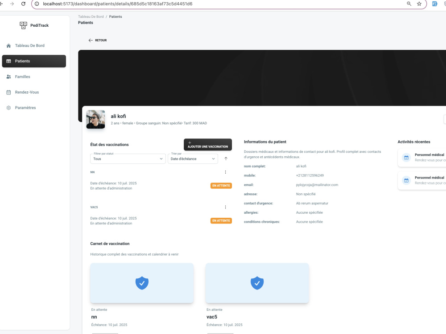This screenshot has height=334, width=446.
Task: Click the VAC5 vaccination row title
Action: (x=94, y=208)
